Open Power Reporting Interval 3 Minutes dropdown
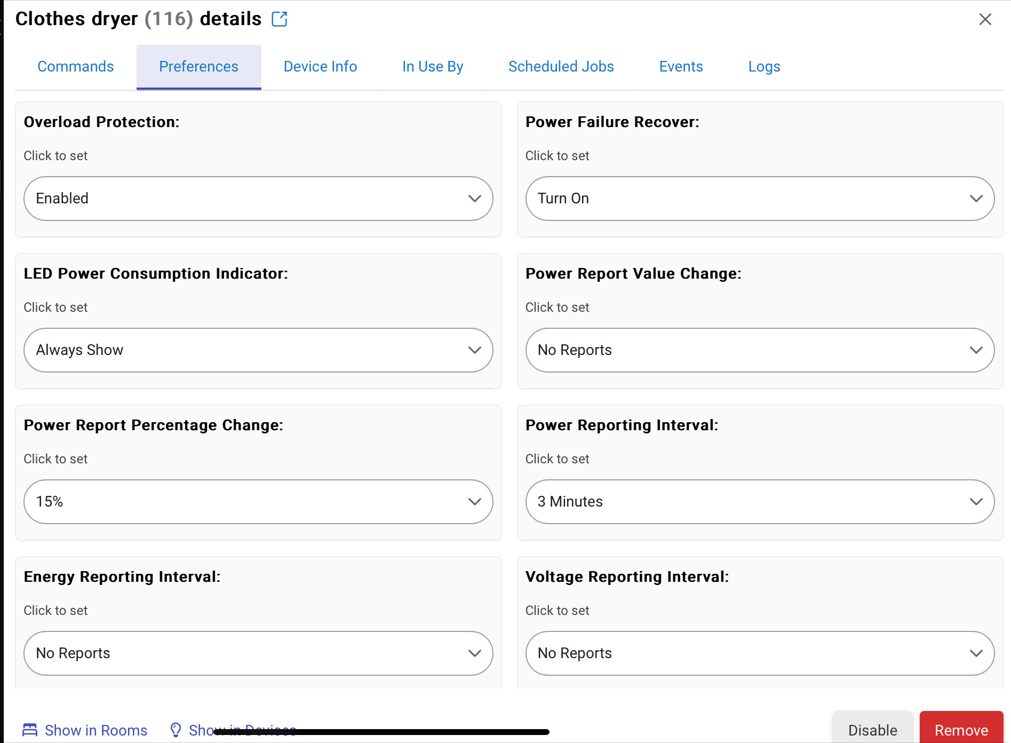The image size is (1011, 743). click(760, 502)
